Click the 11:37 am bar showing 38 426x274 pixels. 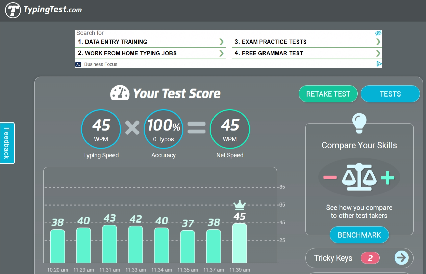click(x=214, y=246)
